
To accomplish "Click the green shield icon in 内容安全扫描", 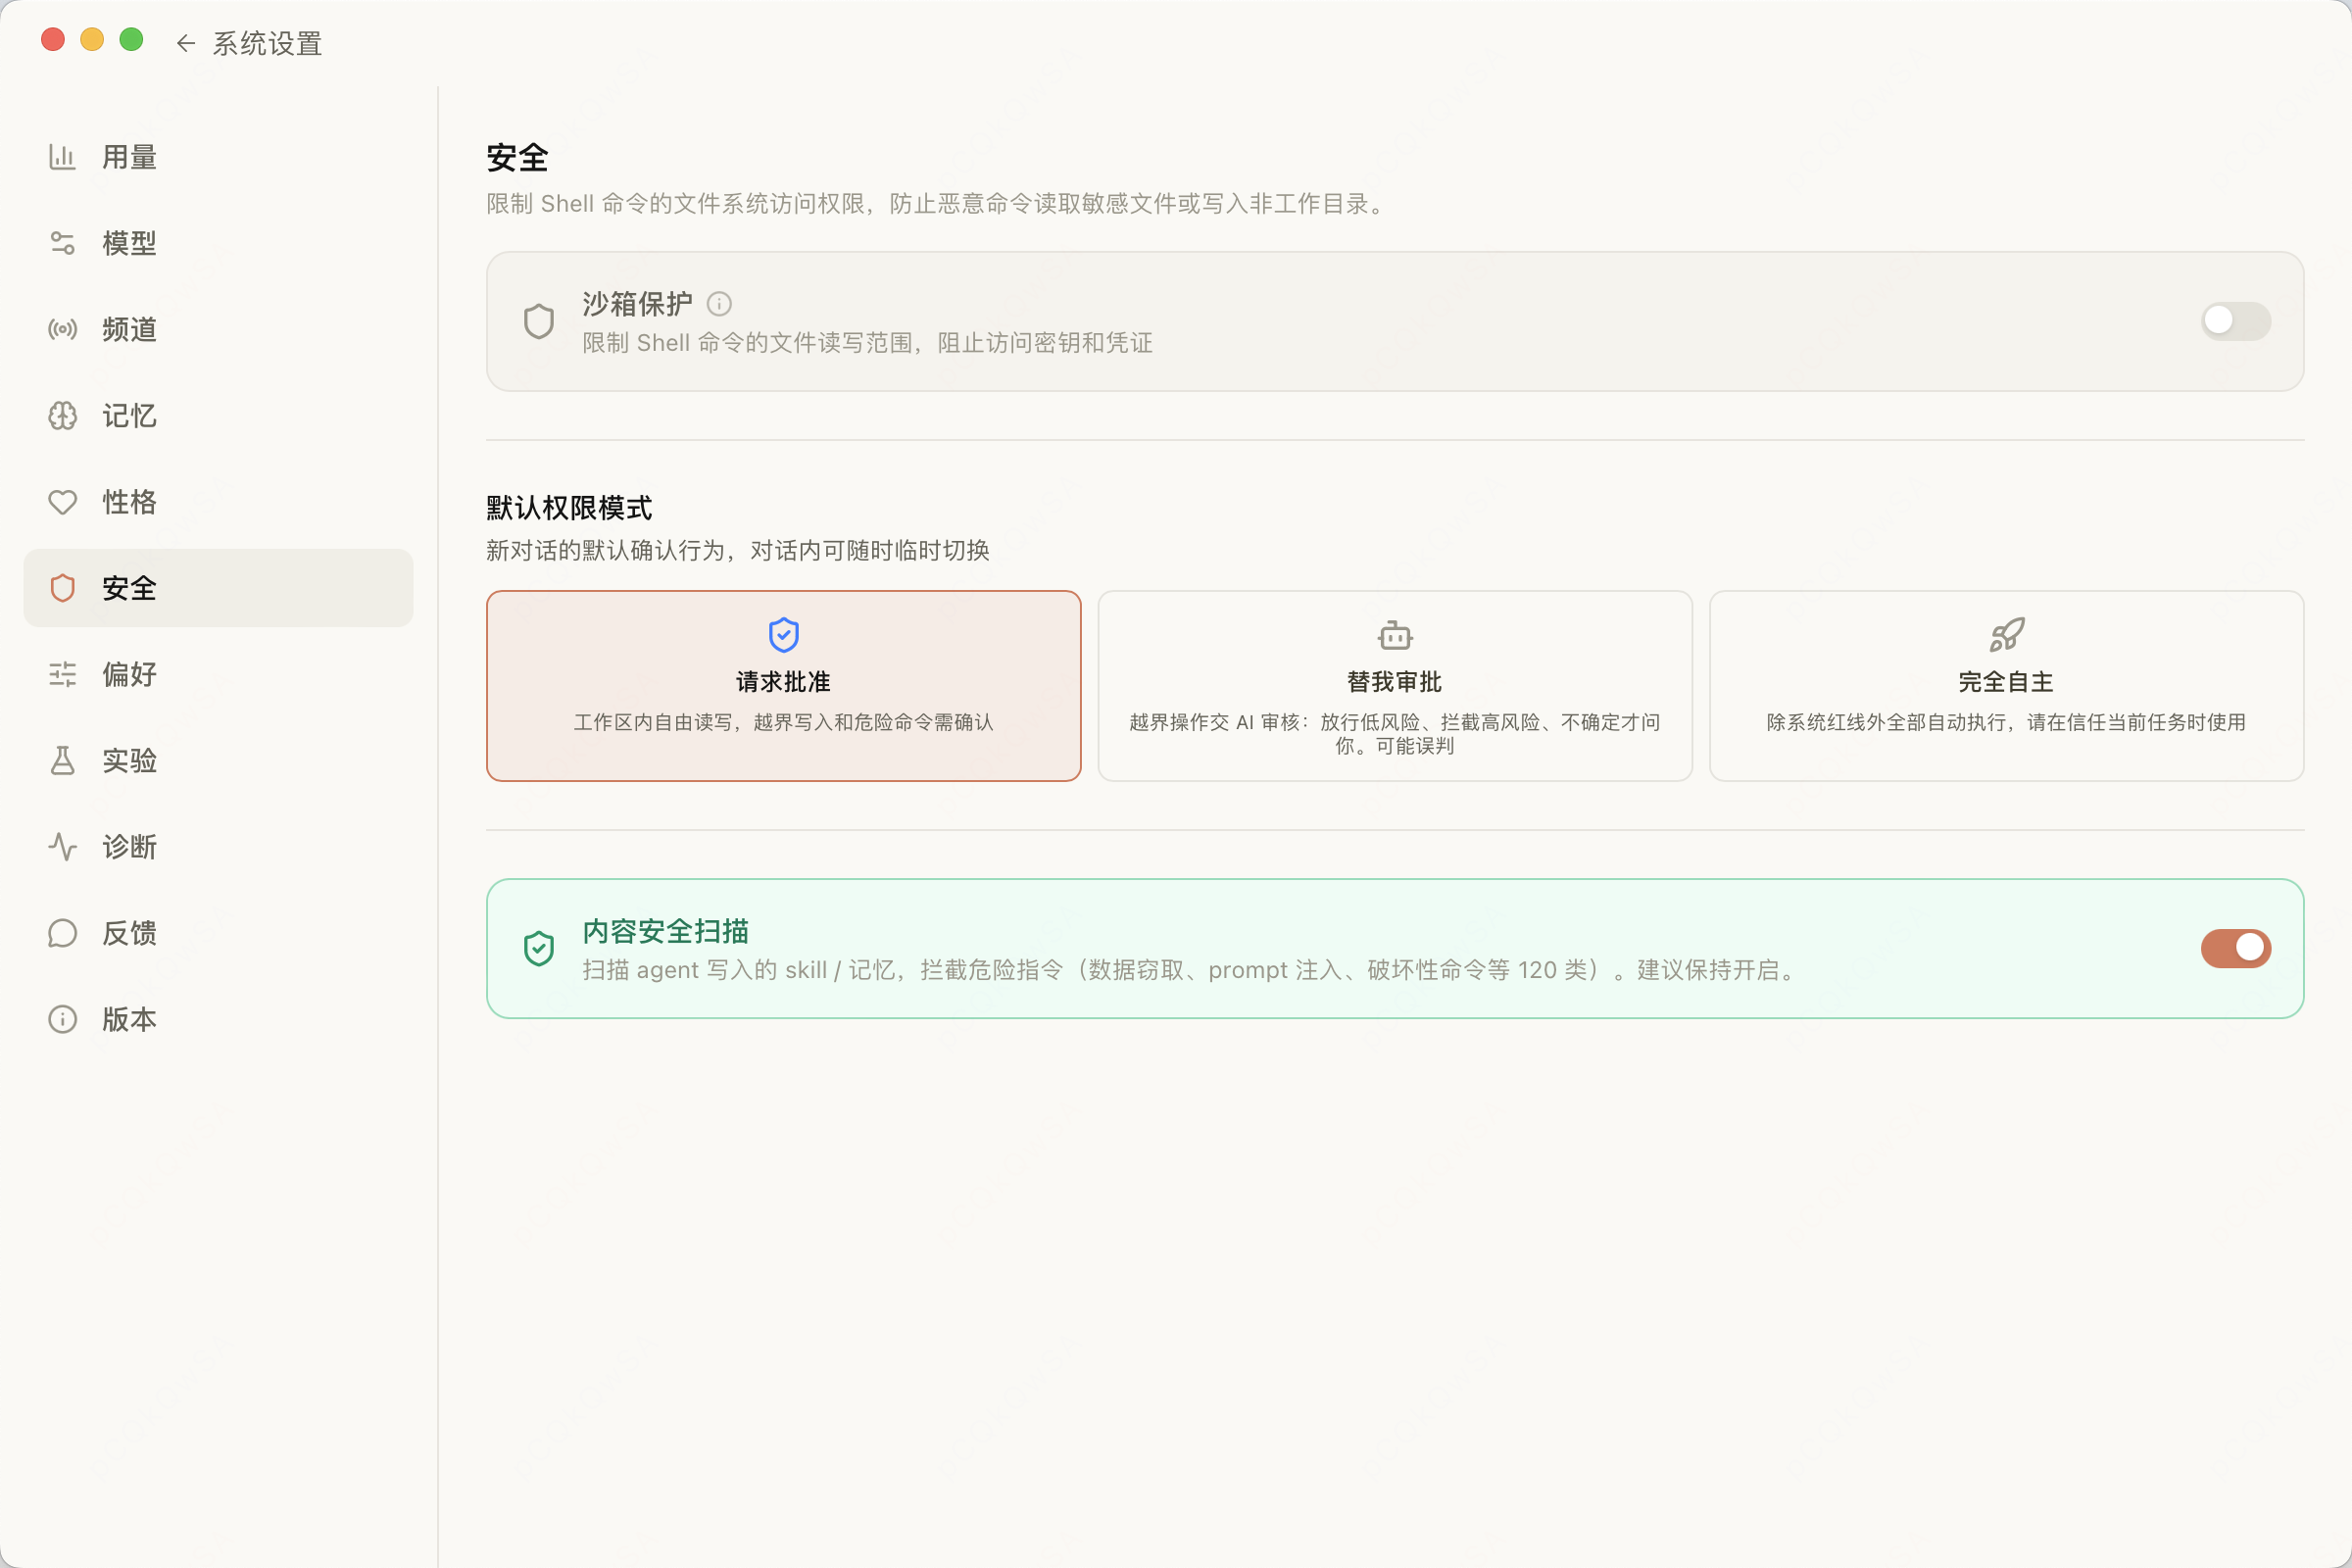I will pos(539,948).
